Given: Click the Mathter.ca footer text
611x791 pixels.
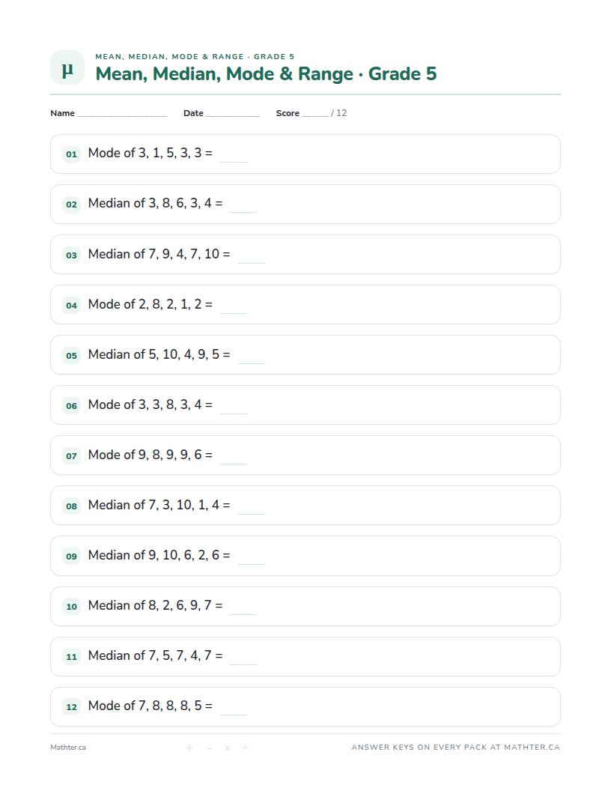Looking at the screenshot, I should click(68, 748).
